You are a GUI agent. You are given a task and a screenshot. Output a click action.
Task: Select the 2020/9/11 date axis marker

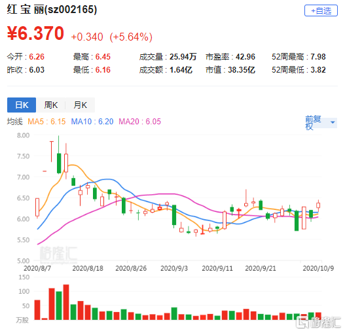[217, 268]
